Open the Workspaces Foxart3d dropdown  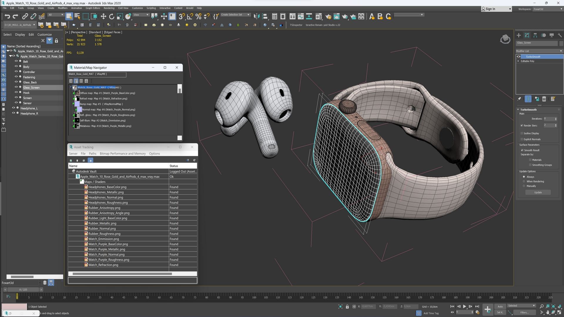point(548,9)
